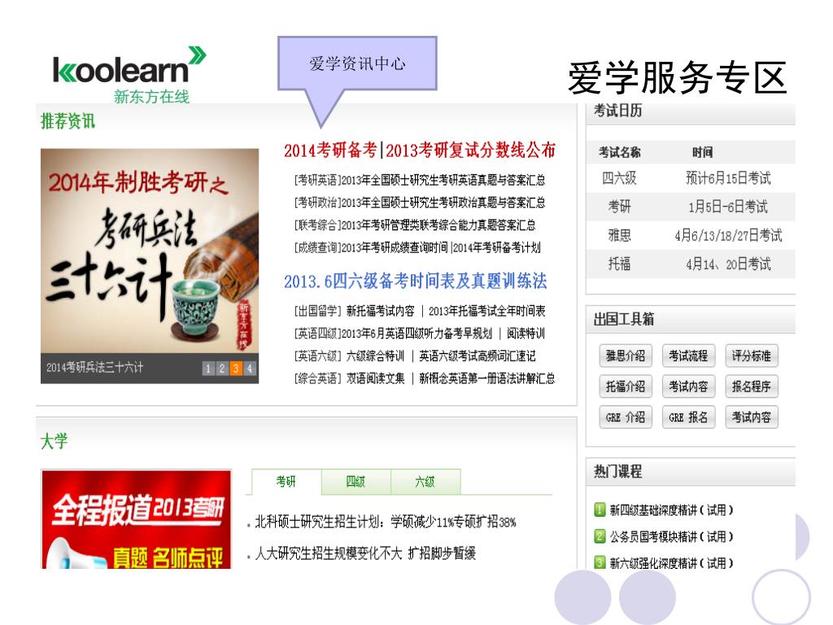Open course 公务员国考模块精讲(试用)
Image resolution: width=833 pixels, height=625 pixels.
671,537
